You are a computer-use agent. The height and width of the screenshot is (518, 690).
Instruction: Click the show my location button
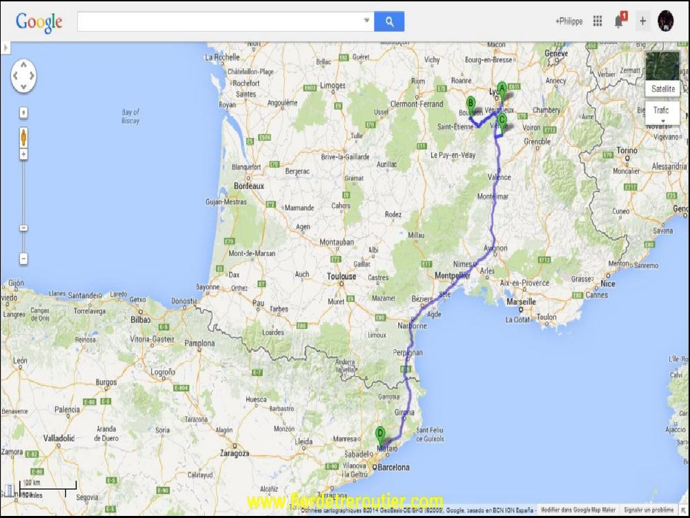point(23,112)
